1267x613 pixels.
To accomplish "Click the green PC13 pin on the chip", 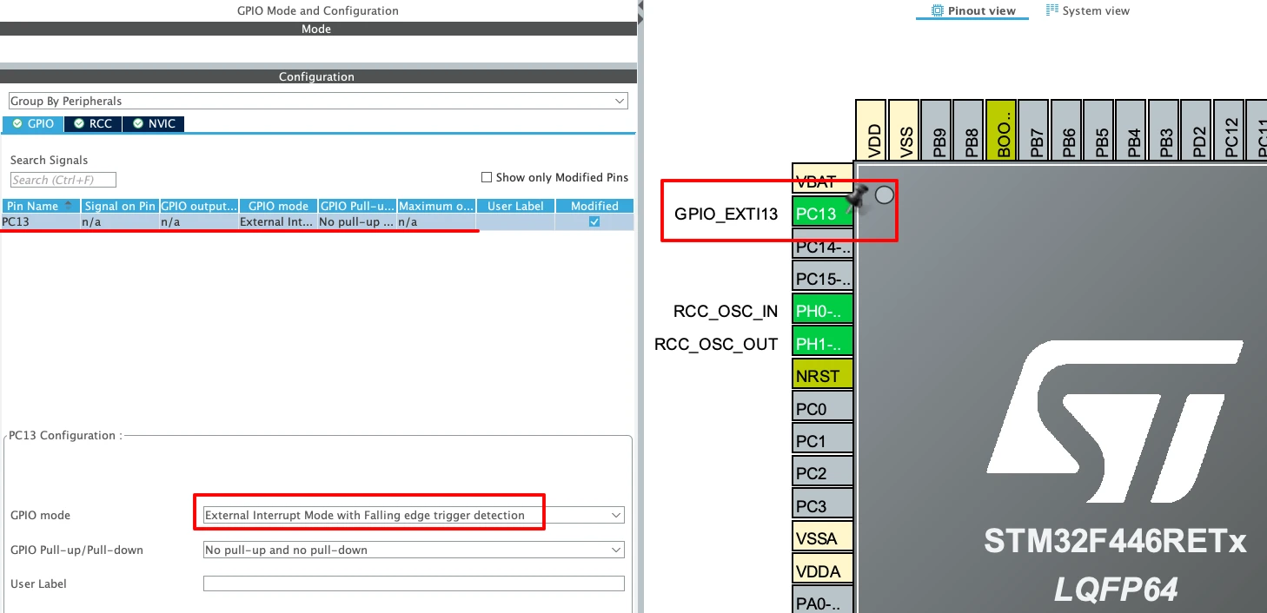I will (x=822, y=214).
